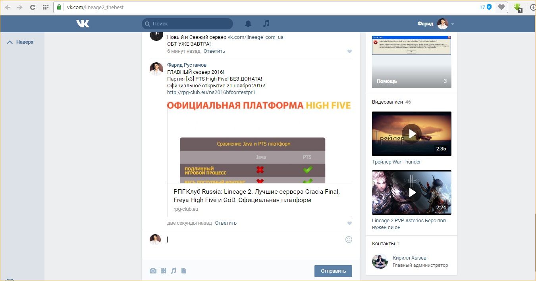536x281 pixels.
Task: Open the РПГ-Клуб Russia link preview title
Action: (x=256, y=196)
